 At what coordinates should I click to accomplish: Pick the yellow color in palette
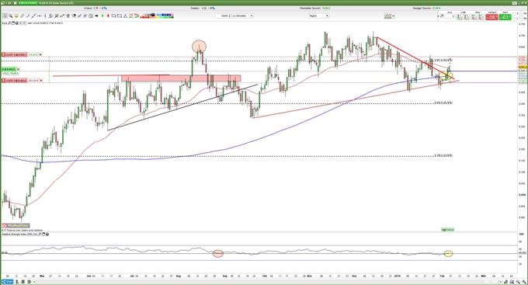(x=158, y=17)
